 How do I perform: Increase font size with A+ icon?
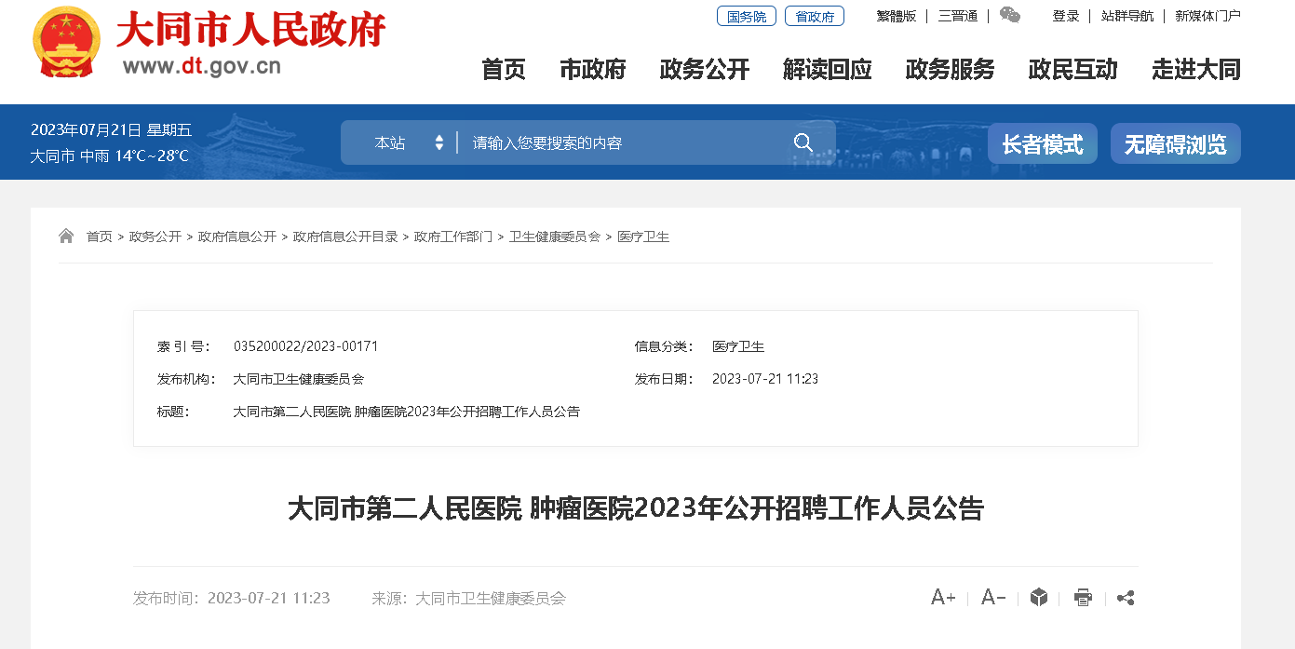click(943, 598)
